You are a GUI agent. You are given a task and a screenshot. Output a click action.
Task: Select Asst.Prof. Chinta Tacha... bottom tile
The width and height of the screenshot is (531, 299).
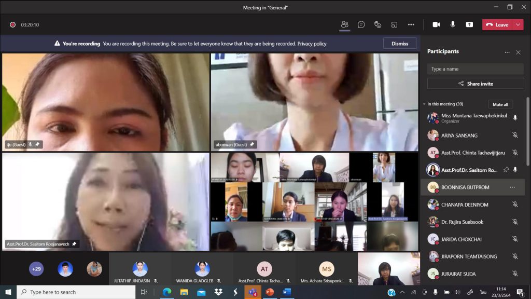pyautogui.click(x=264, y=268)
